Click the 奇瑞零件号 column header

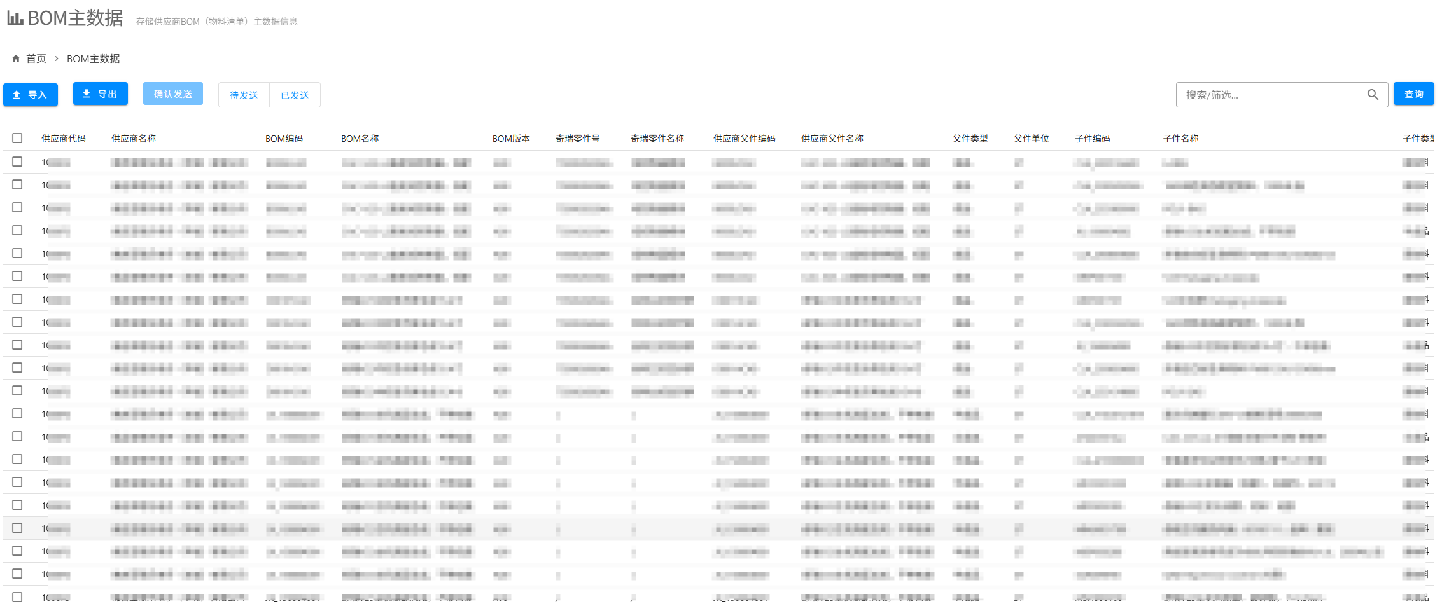pyautogui.click(x=577, y=139)
